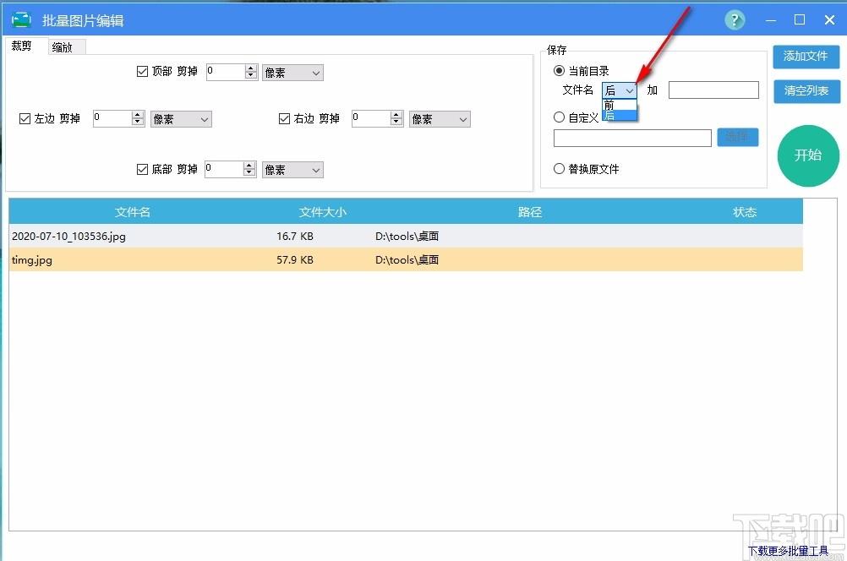Image resolution: width=847 pixels, height=561 pixels.
Task: Decrease 右边 crop value with down arrow
Action: pos(396,122)
